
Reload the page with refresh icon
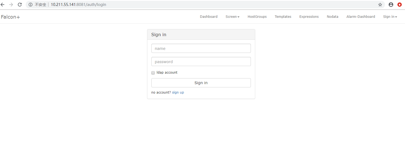point(20,5)
